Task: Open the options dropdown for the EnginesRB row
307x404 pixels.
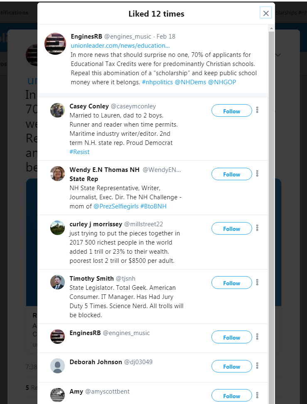Action: (x=257, y=336)
